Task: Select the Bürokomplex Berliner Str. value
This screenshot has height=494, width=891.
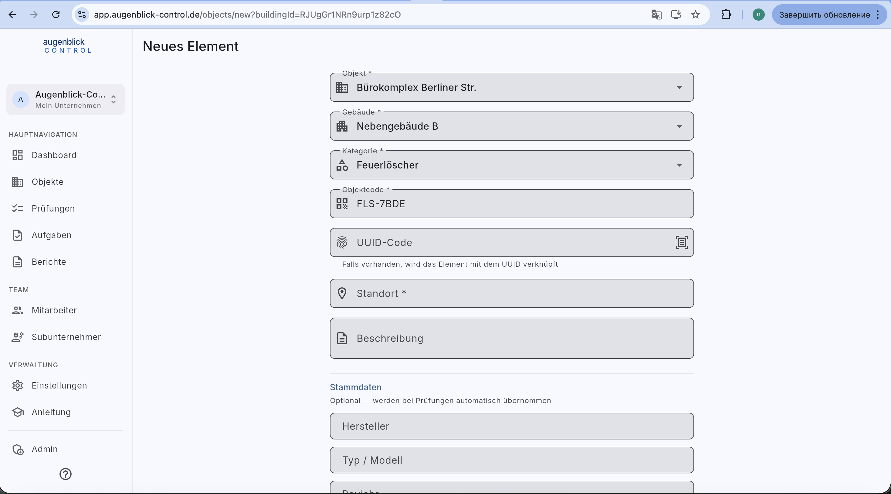Action: 416,87
